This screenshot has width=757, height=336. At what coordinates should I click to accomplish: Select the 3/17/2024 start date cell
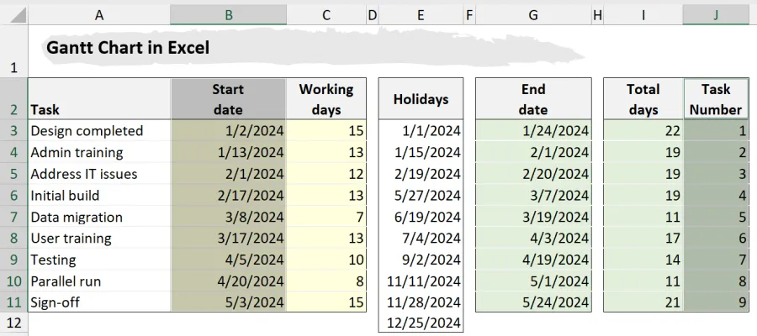tap(228, 239)
